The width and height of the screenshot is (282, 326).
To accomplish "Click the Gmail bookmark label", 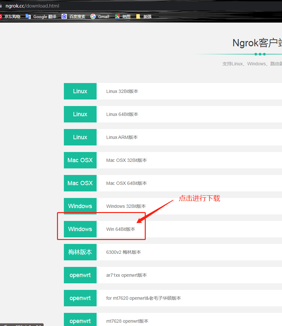I will pos(104,17).
